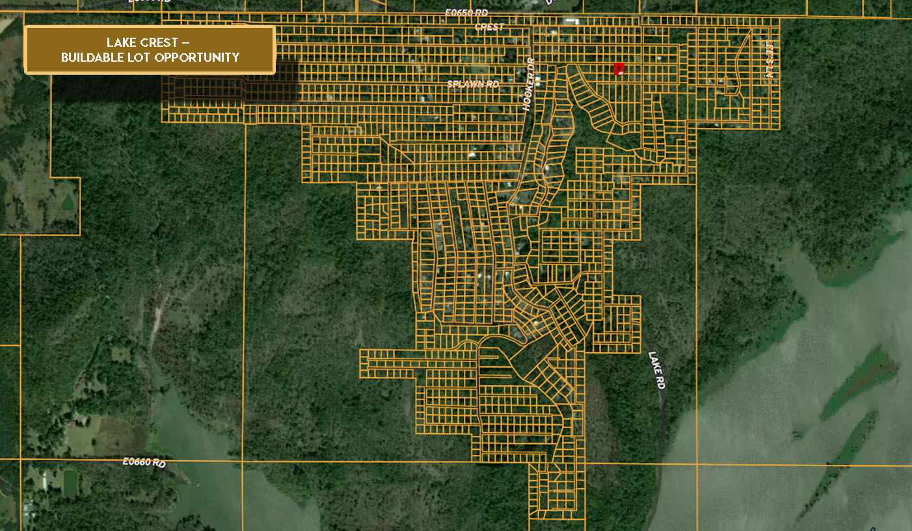Click the rectangular pond below E0660 RD
The height and width of the screenshot is (531, 912).
[70, 483]
